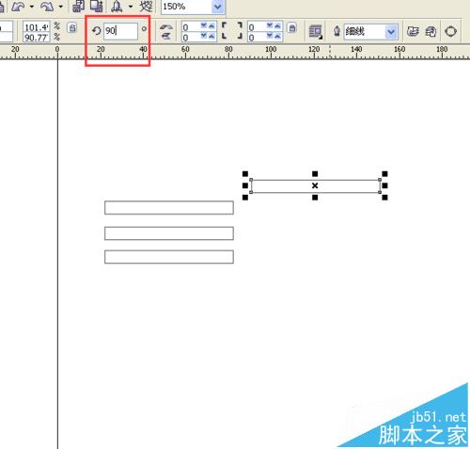Click the Import icon
This screenshot has height=449, width=470.
[x=78, y=6]
